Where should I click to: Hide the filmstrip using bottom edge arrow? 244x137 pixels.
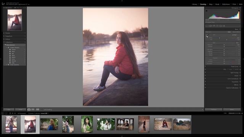[122, 136]
